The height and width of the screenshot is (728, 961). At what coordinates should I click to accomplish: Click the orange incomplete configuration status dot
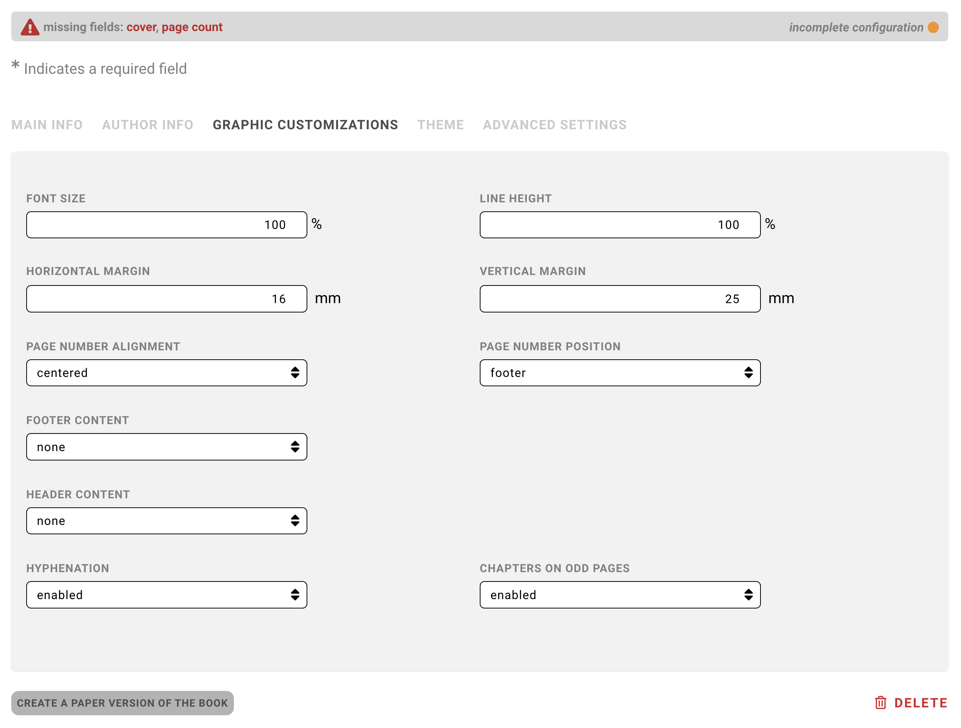tap(932, 27)
